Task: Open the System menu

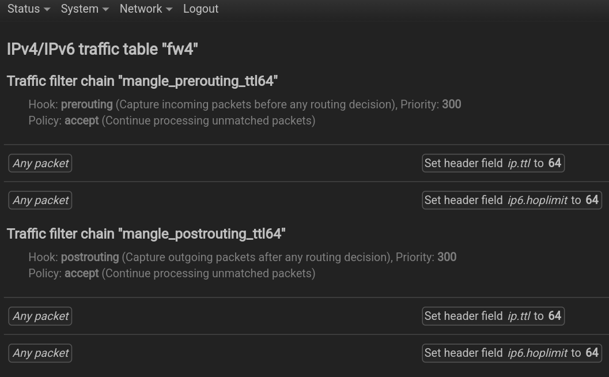Action: tap(85, 9)
